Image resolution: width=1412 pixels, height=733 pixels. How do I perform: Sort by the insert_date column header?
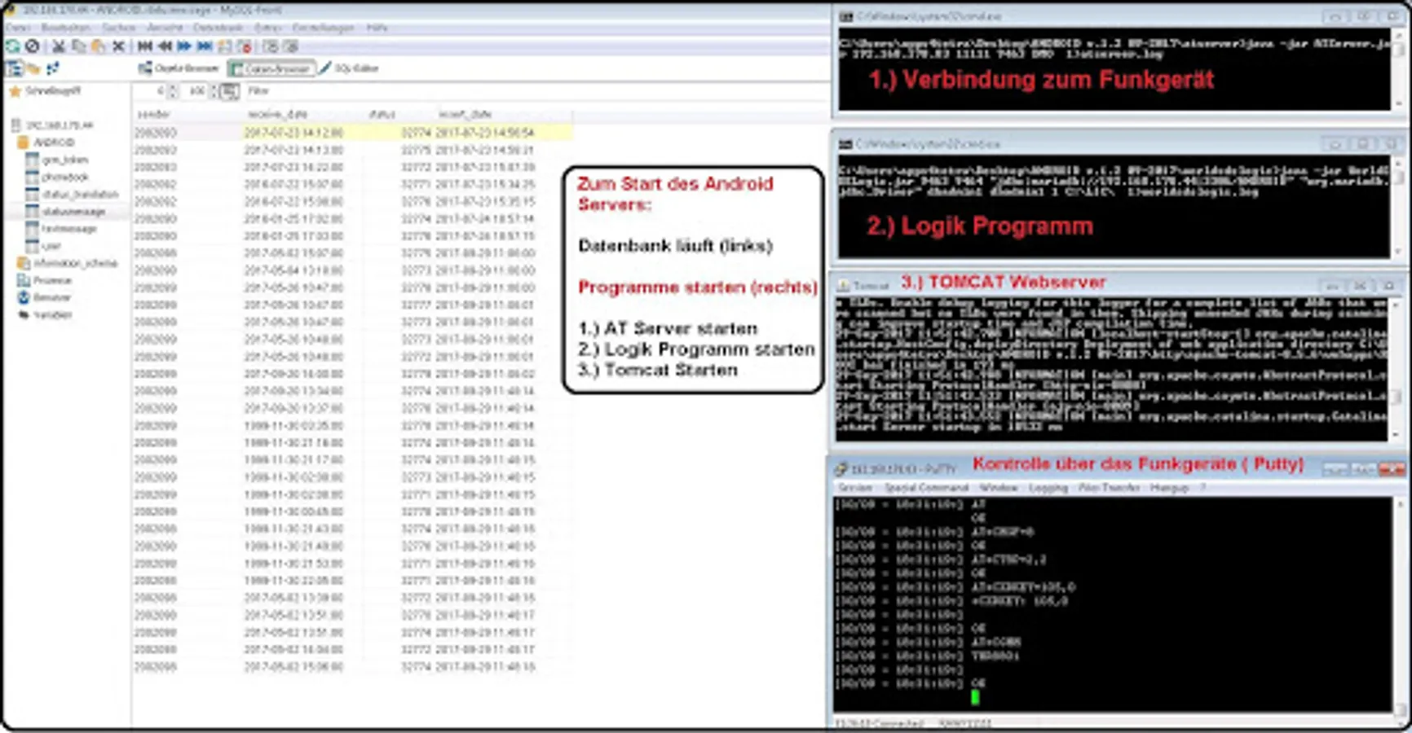503,114
